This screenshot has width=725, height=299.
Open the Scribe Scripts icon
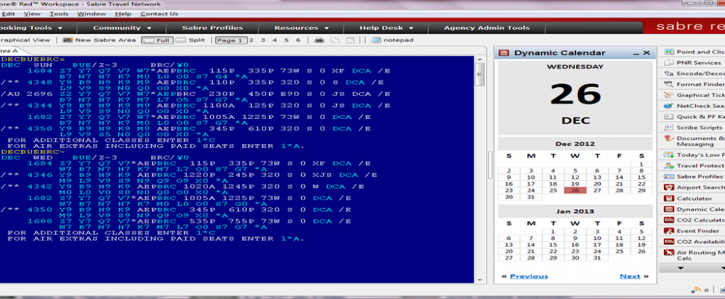pos(669,128)
